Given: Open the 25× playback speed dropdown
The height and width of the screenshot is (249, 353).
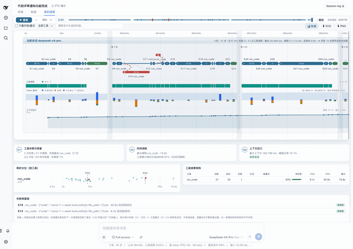Looking at the screenshot, I should [x=47, y=20].
